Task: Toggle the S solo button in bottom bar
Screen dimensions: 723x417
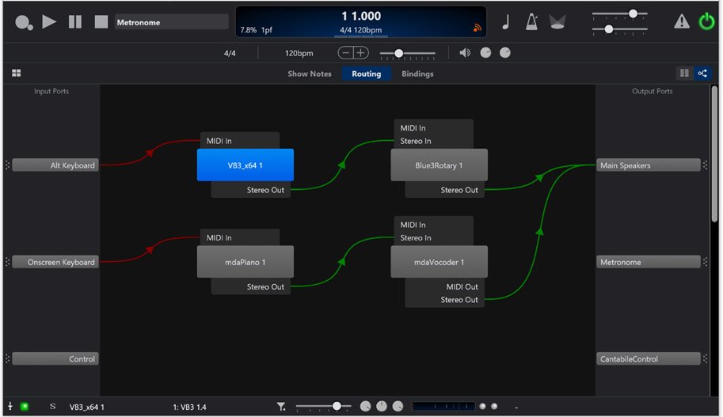Action: pos(53,407)
